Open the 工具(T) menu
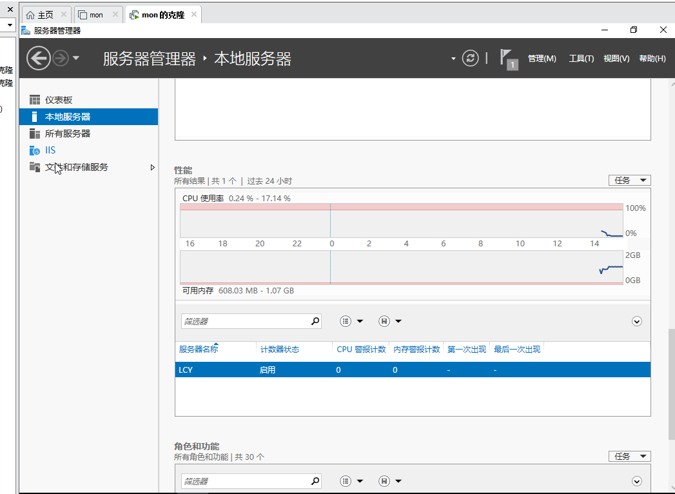The height and width of the screenshot is (494, 675). click(581, 58)
